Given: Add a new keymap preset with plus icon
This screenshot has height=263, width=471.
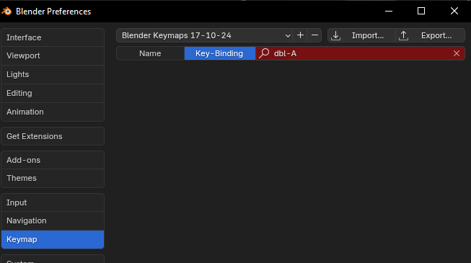Looking at the screenshot, I should pyautogui.click(x=300, y=35).
